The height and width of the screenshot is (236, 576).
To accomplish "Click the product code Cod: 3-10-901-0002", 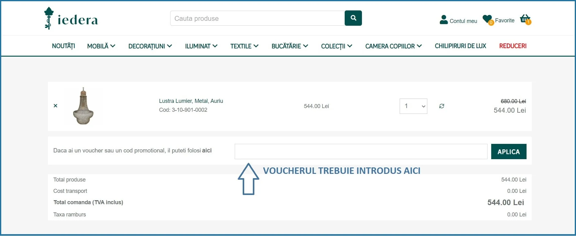I will (x=183, y=110).
